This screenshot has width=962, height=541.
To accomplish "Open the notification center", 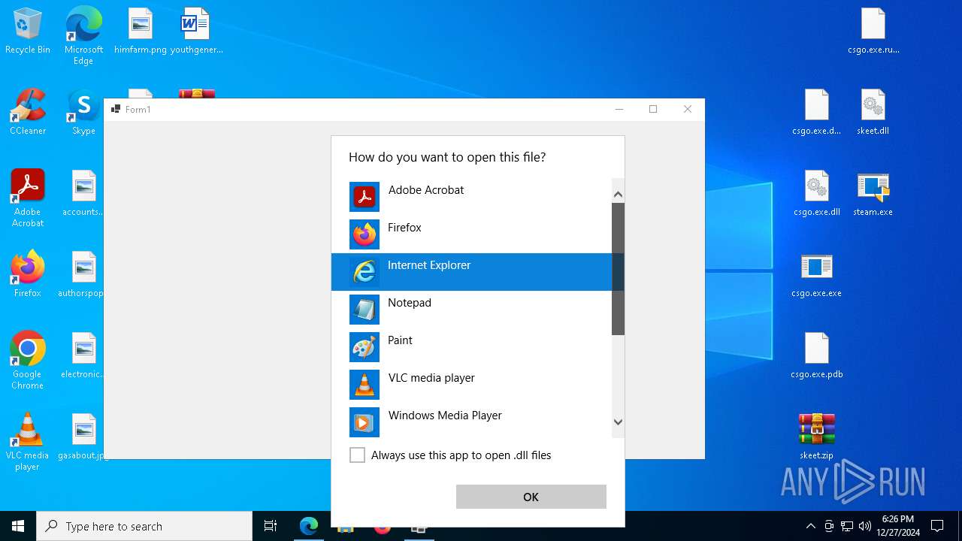I will (937, 526).
